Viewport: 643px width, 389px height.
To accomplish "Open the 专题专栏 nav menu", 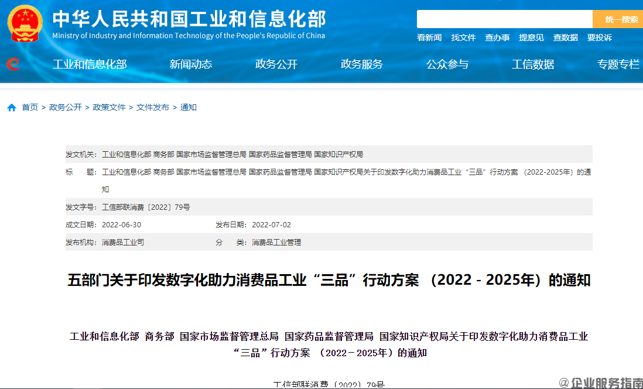I will pos(618,64).
